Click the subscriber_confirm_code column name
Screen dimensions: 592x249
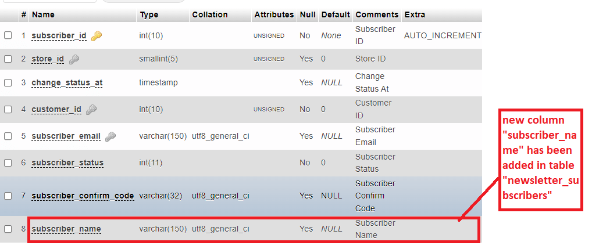tap(83, 196)
